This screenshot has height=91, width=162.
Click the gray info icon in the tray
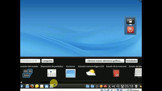pyautogui.click(x=97, y=86)
